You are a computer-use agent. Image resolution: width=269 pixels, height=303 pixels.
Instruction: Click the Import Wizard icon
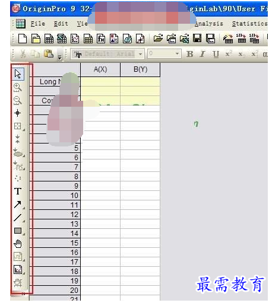(x=228, y=39)
